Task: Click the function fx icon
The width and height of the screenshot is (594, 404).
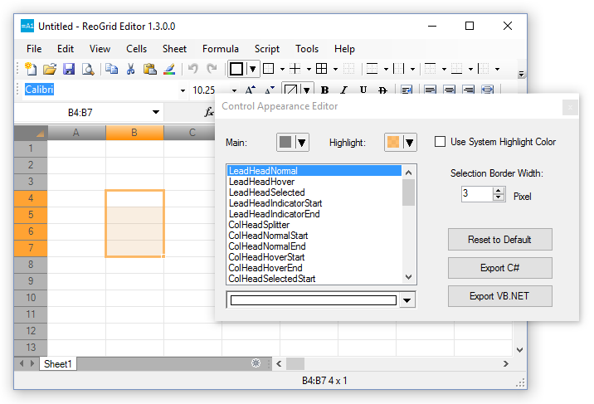Action: (209, 112)
